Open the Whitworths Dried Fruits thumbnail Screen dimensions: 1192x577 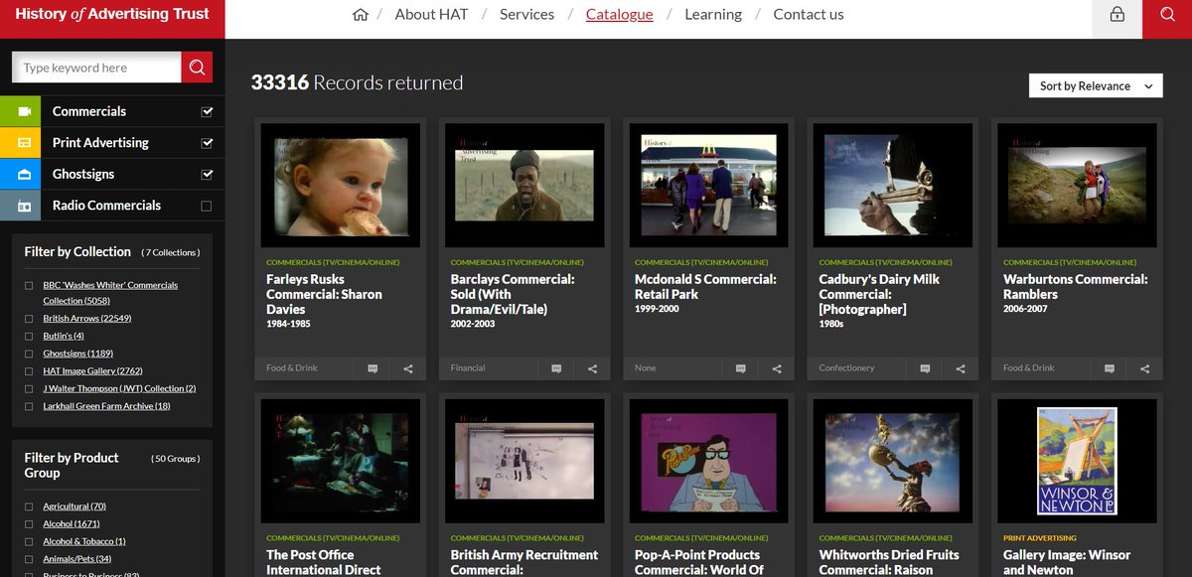coord(893,461)
